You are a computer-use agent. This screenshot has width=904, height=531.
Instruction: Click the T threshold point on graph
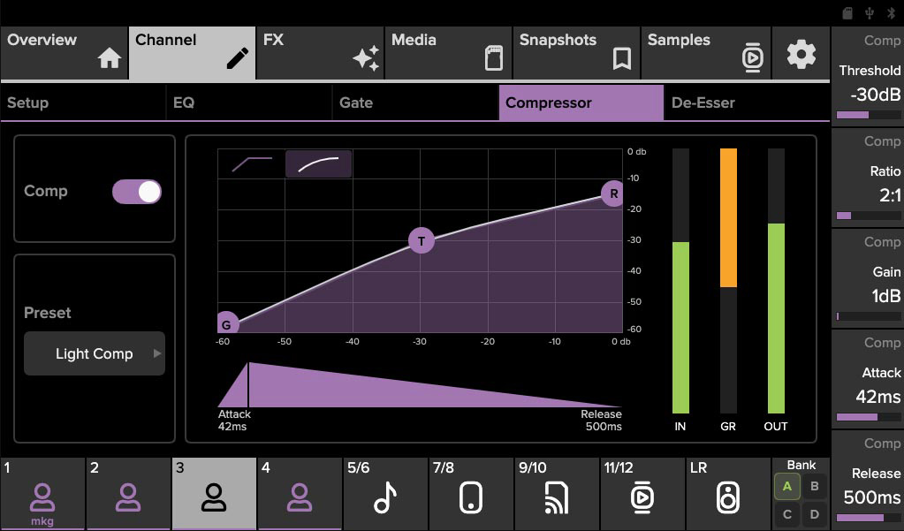(422, 240)
